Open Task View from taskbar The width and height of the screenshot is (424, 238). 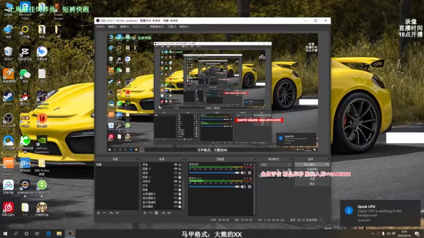point(37,233)
